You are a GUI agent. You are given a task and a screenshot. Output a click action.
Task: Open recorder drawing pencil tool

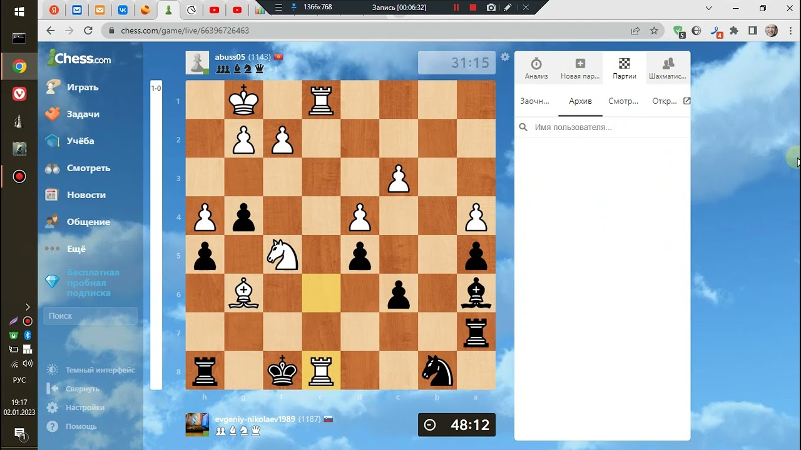click(x=508, y=7)
